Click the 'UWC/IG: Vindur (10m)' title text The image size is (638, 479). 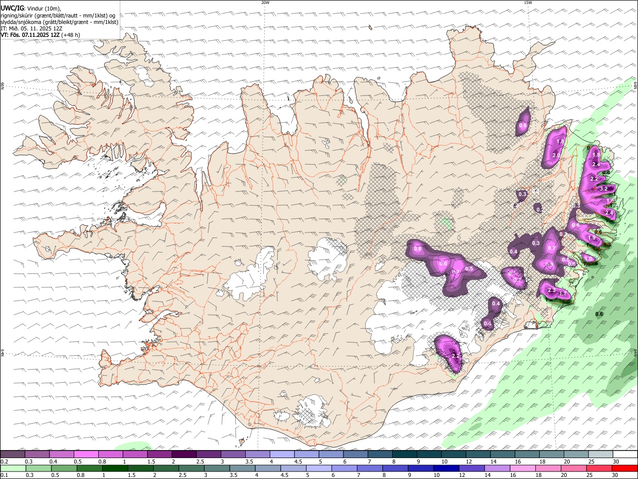pos(31,8)
